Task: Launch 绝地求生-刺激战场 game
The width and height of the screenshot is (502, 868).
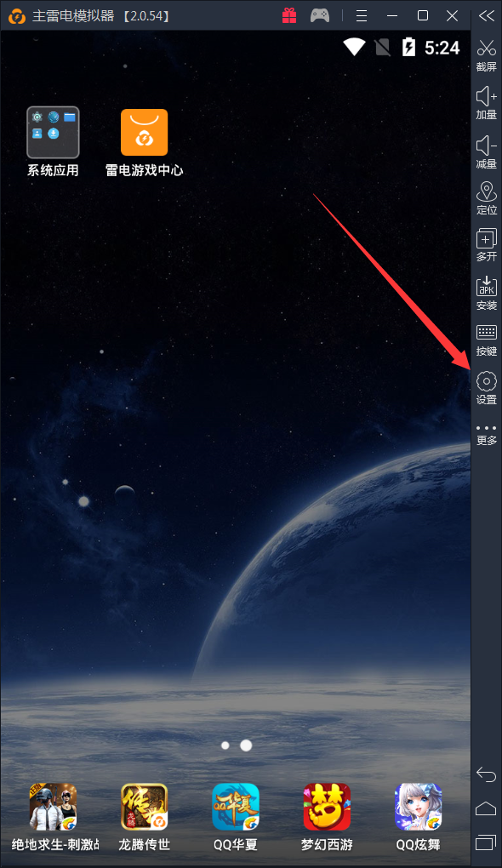Action: tap(53, 807)
